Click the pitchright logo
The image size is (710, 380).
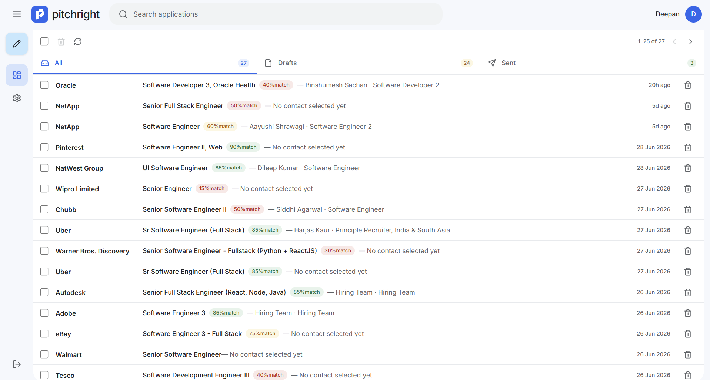[x=66, y=14]
